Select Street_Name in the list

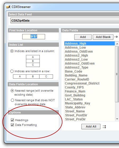[x=90, y=111]
